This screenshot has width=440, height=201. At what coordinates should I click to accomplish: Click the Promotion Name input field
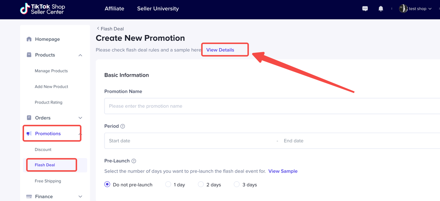coord(272,106)
